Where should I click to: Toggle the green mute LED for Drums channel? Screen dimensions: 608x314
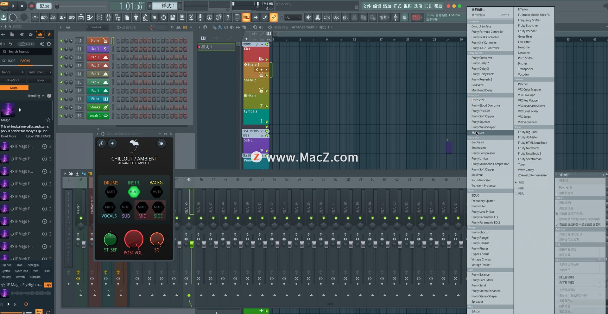61,41
